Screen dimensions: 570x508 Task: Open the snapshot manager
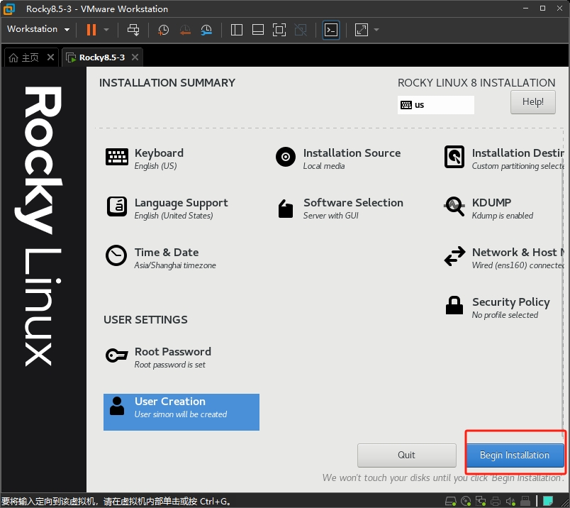pos(206,30)
